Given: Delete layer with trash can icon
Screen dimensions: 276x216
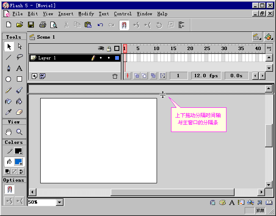Looking at the screenshot, I should [115, 76].
